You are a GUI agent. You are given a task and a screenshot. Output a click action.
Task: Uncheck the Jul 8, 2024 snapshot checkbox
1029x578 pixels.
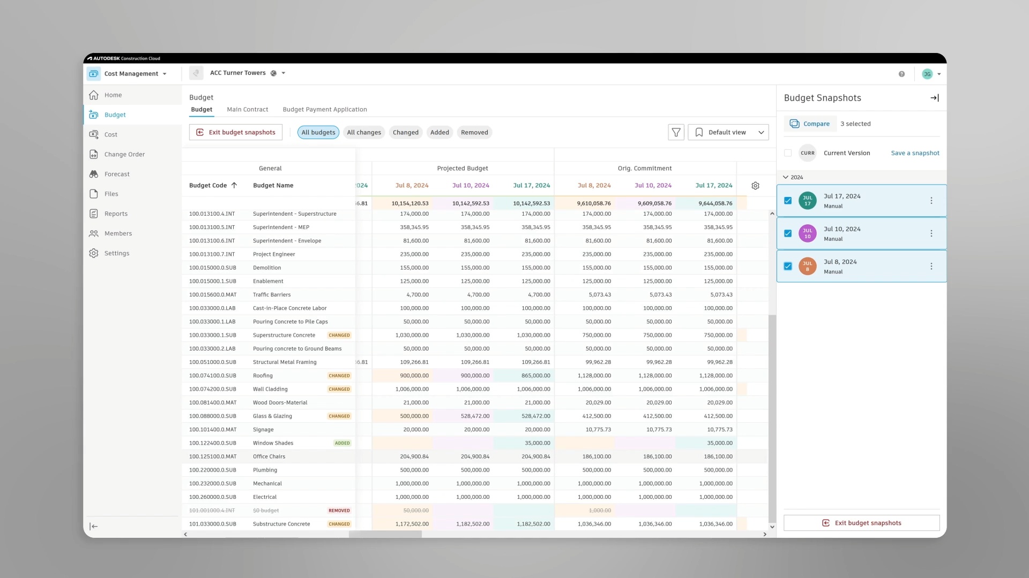click(788, 266)
